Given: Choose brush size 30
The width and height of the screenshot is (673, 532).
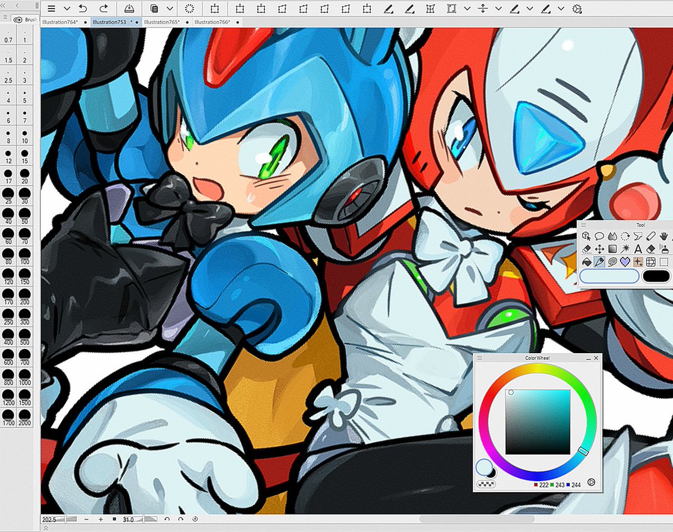Looking at the screenshot, I should click(x=25, y=195).
